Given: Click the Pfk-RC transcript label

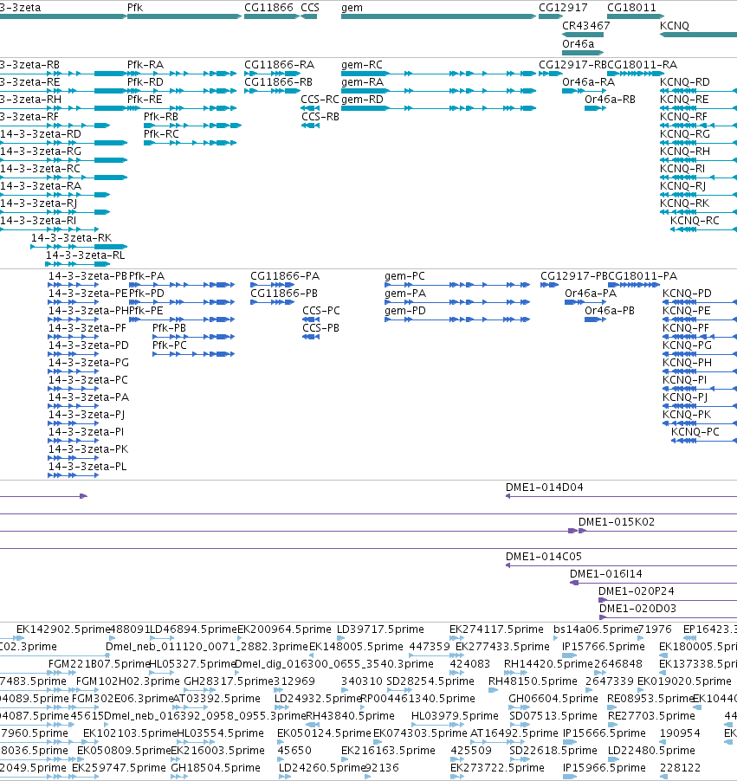Looking at the screenshot, I should pyautogui.click(x=161, y=134).
